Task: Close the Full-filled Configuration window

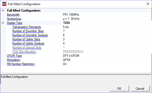Action: [148, 4]
